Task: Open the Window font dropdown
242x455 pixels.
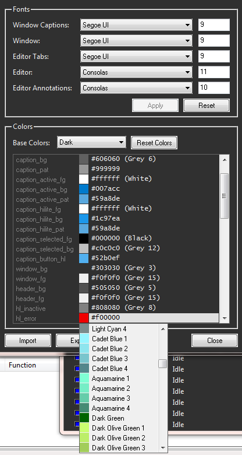Action: [x=136, y=41]
